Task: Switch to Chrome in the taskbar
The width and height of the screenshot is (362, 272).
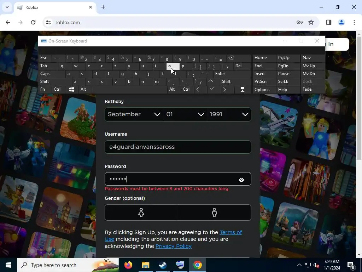Action: tap(198, 265)
